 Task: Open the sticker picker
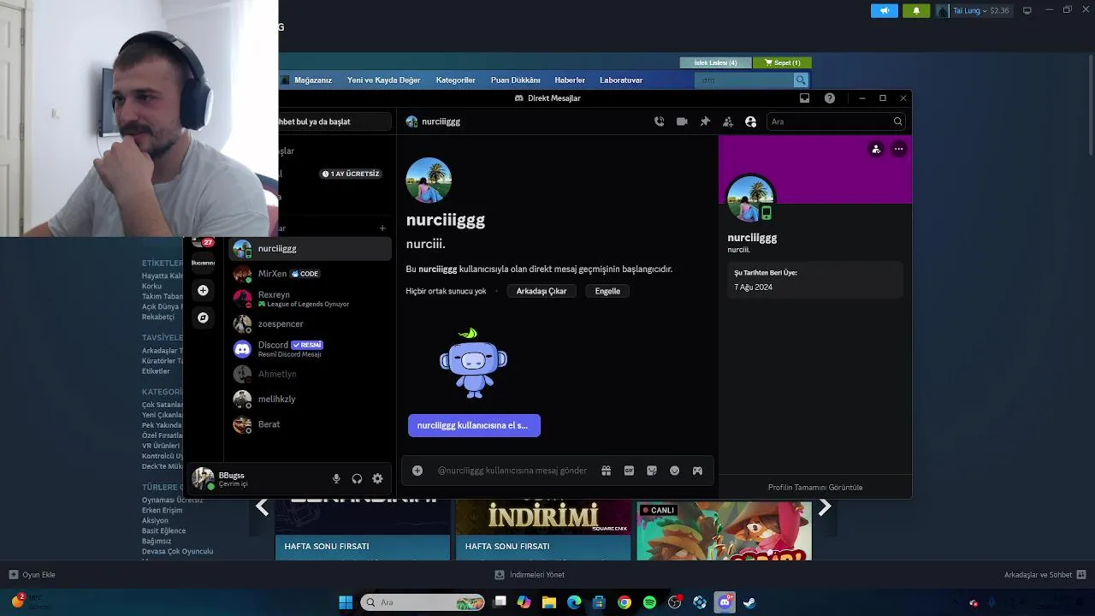[652, 471]
